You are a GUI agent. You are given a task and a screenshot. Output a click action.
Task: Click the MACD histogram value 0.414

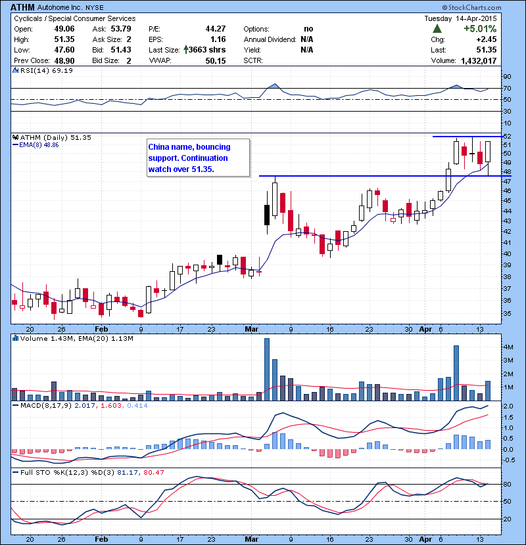coord(137,406)
